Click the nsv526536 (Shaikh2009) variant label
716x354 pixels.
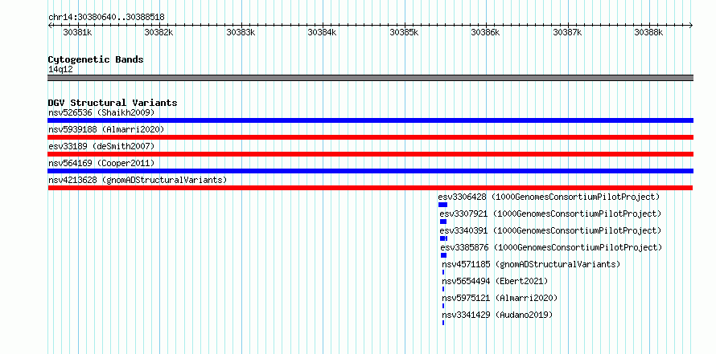click(101, 112)
